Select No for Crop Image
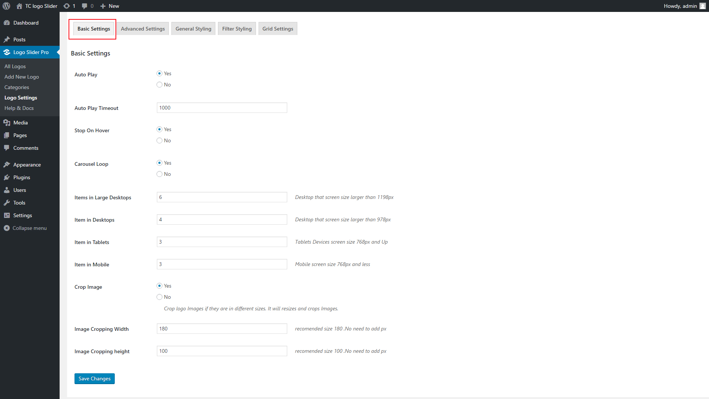The image size is (709, 399). (x=159, y=297)
